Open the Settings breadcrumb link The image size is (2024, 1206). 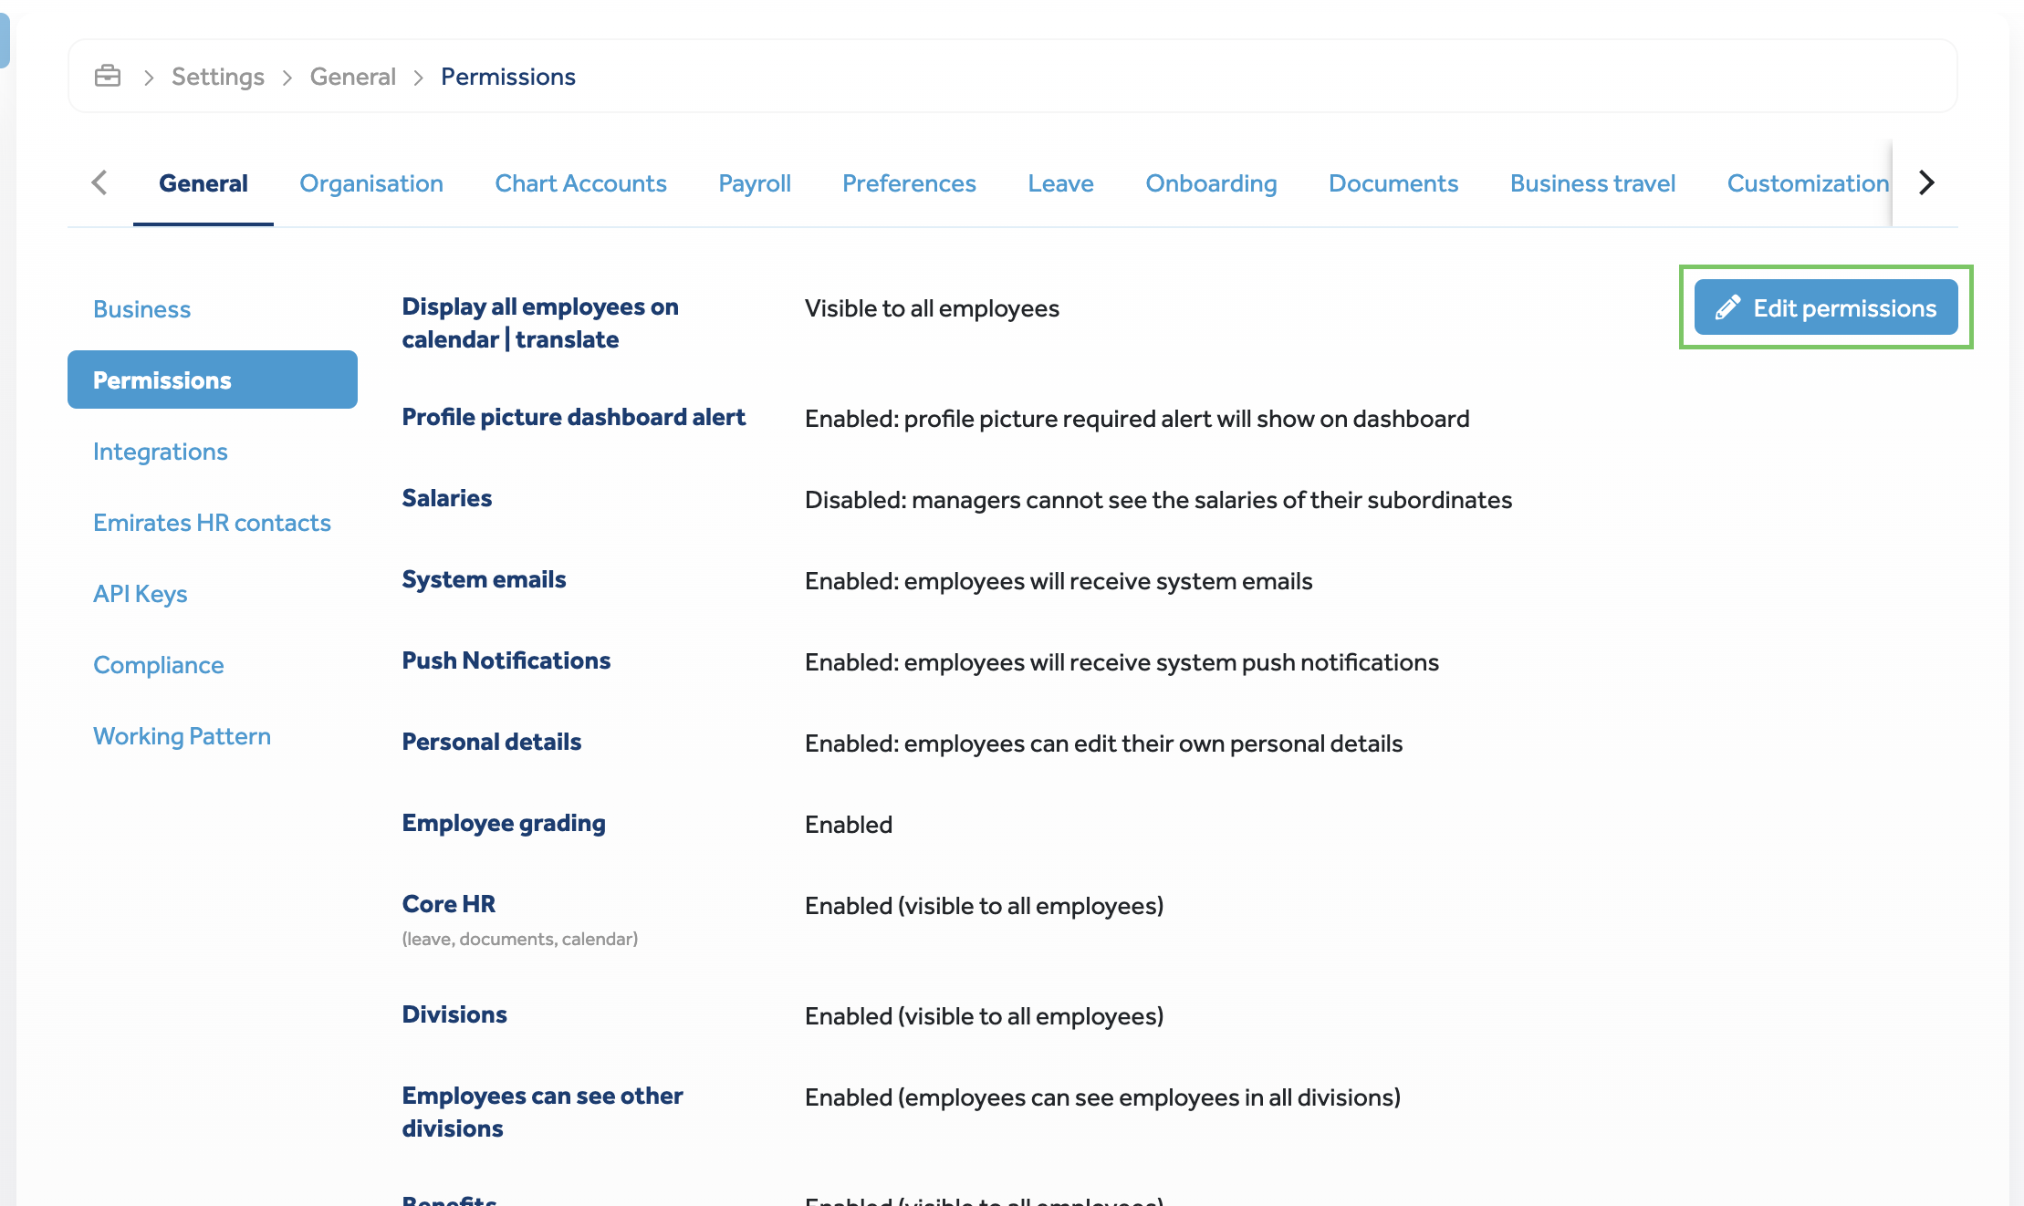click(x=217, y=77)
